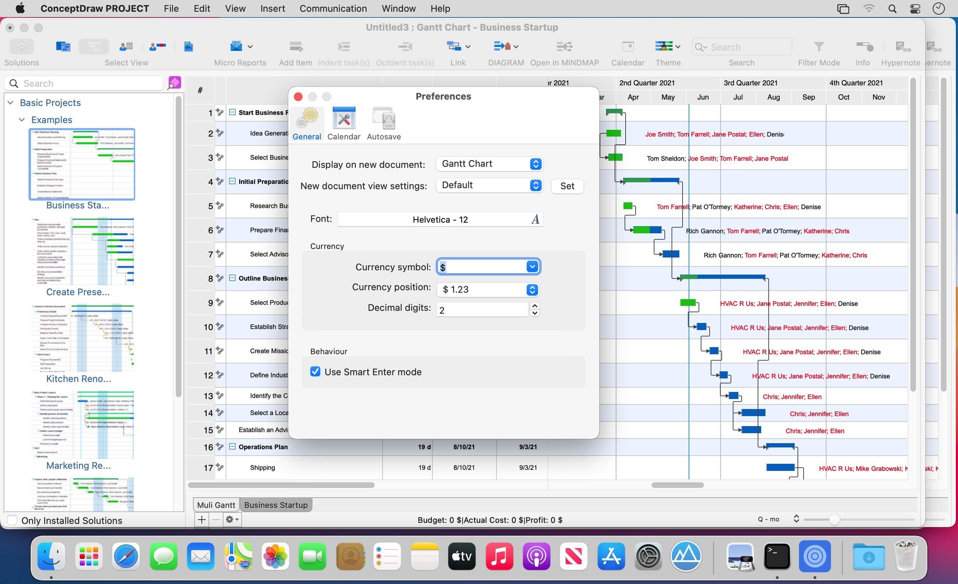The image size is (958, 584).
Task: Open the Currency symbol combo box
Action: coord(532,267)
